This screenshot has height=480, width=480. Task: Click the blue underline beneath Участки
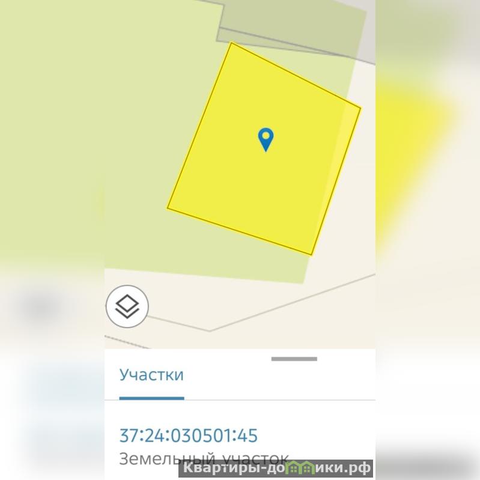151,398
